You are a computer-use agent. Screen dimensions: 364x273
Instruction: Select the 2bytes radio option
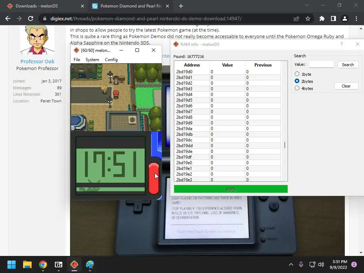297,81
